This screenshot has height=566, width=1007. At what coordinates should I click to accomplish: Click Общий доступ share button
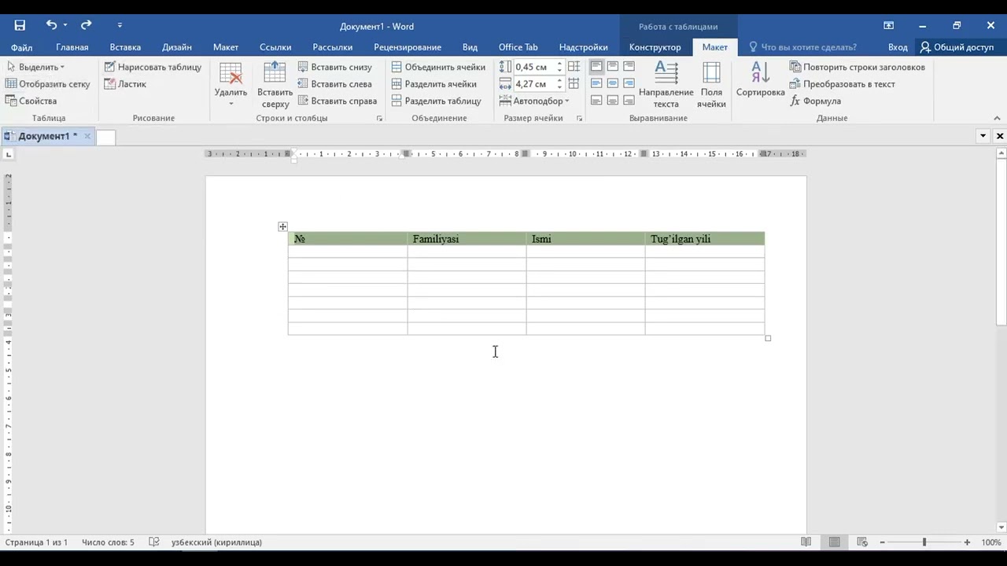coord(957,47)
